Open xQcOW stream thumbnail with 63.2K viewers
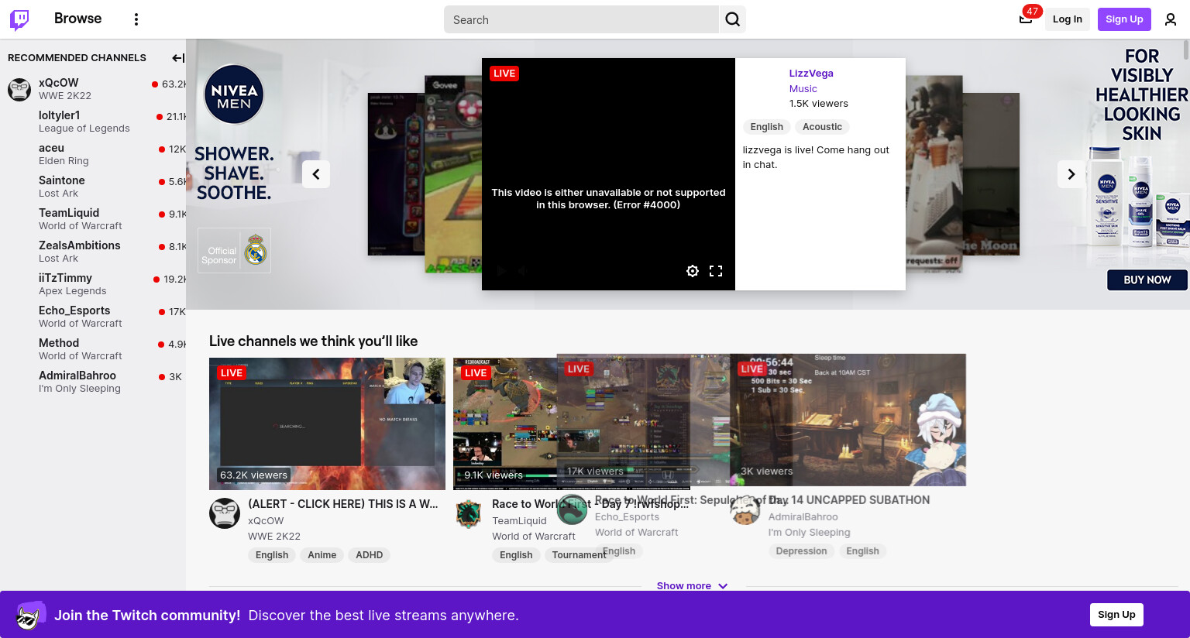This screenshot has width=1190, height=638. click(x=327, y=424)
